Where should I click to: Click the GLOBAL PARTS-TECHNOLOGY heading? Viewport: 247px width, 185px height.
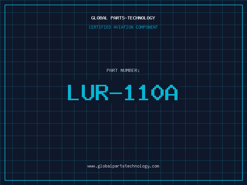123,18
